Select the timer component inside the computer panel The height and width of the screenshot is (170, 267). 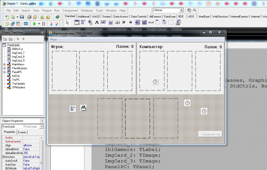(155, 82)
